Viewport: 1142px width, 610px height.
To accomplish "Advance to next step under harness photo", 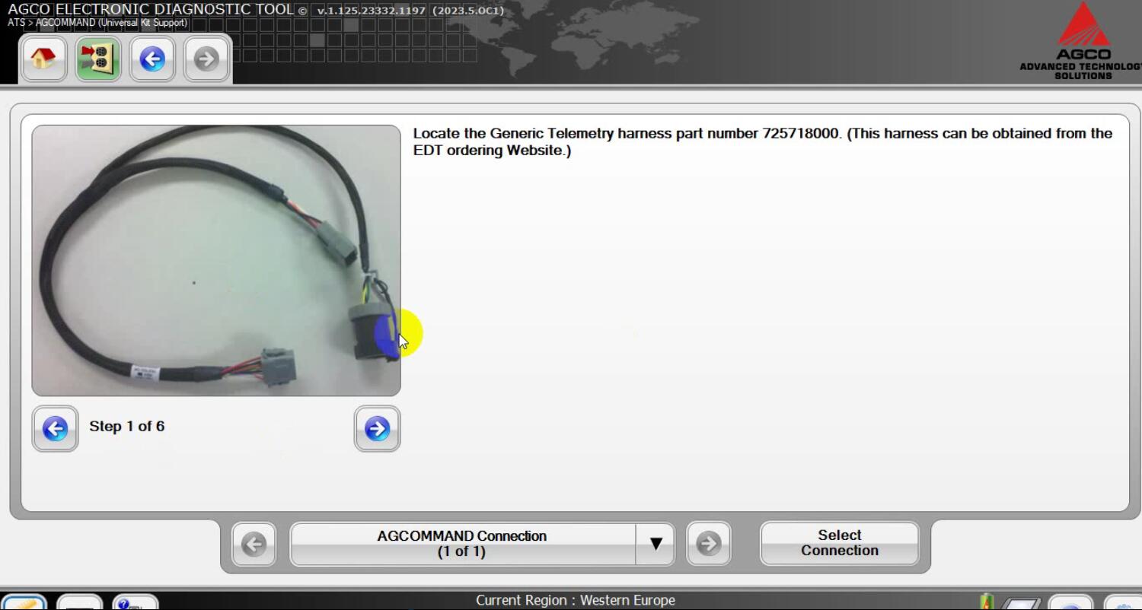I will coord(377,428).
